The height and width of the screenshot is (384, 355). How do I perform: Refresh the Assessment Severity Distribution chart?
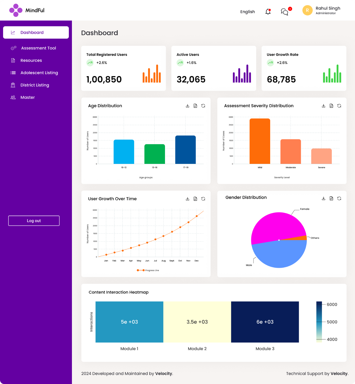click(339, 106)
